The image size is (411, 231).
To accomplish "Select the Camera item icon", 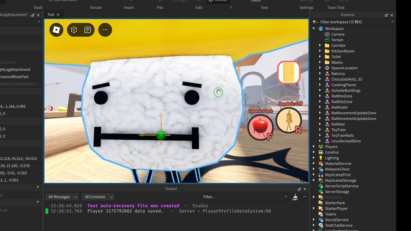I will pyautogui.click(x=327, y=34).
